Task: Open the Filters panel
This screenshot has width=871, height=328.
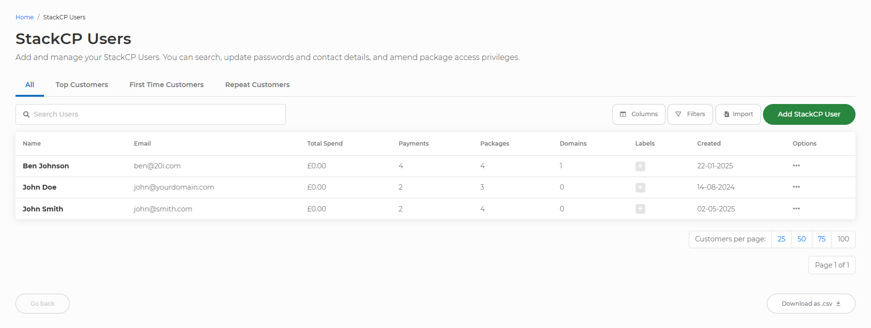Action: (x=690, y=114)
